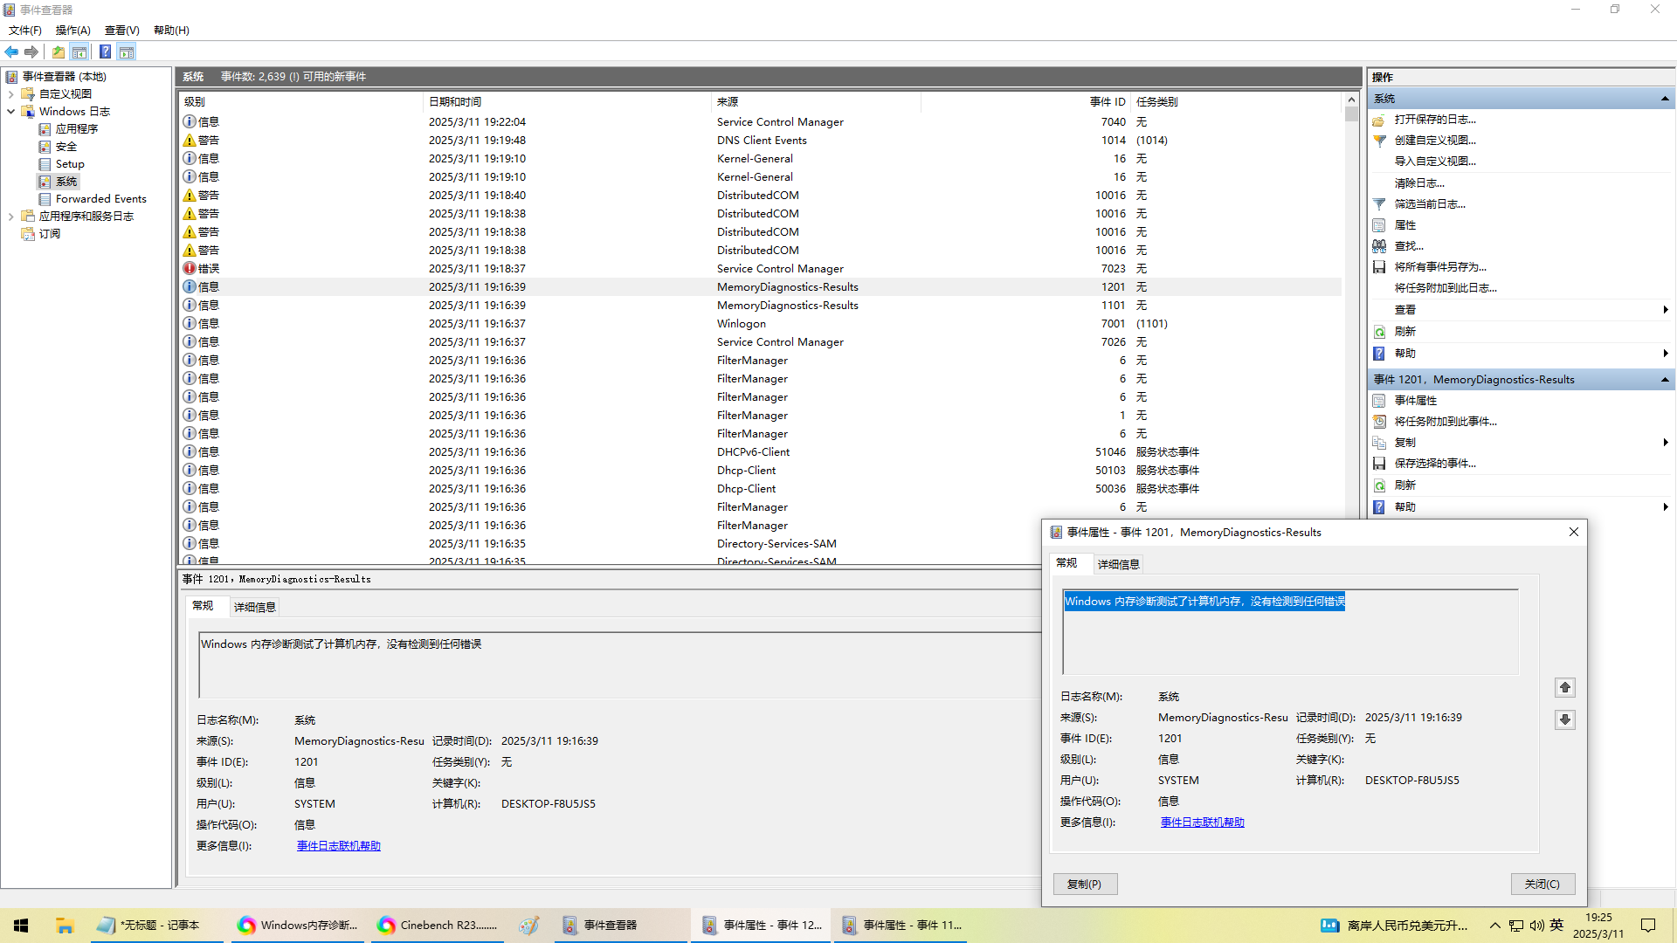Click the back arrow toolbar icon
Image resolution: width=1677 pixels, height=943 pixels.
pos(11,52)
